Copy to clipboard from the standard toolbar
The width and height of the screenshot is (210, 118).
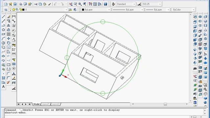coord(40,4)
